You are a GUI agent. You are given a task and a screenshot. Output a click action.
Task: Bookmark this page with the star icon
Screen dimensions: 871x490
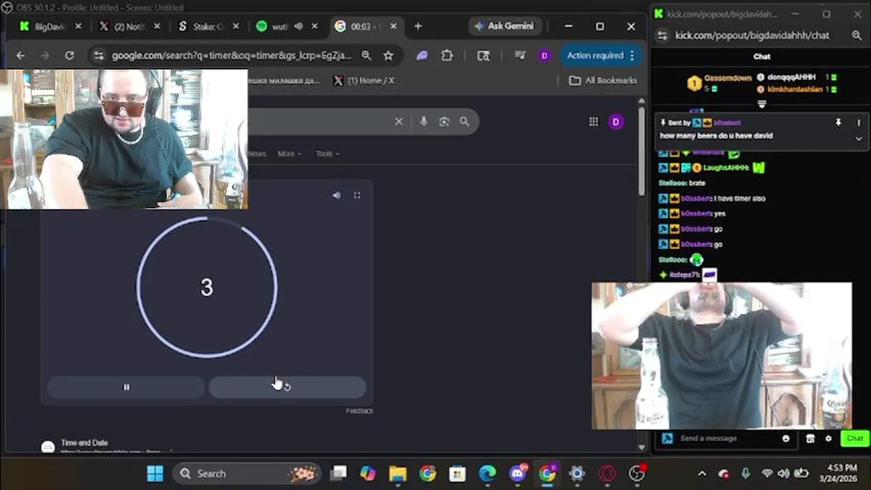click(x=388, y=56)
